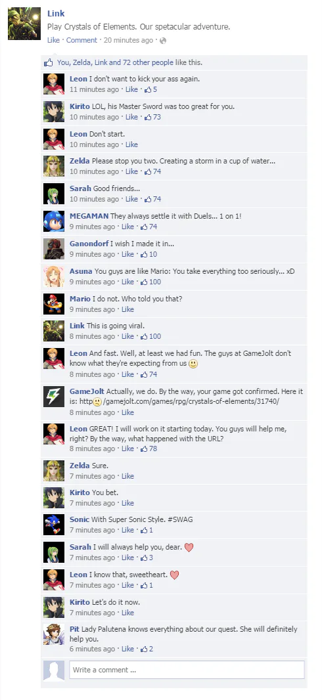Click the 'Write a comment ...' field
Viewport: 322px width, 700px height.
187,670
